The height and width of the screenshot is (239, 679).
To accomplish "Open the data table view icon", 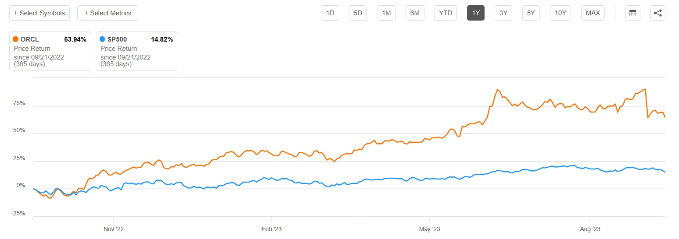I will click(x=632, y=13).
